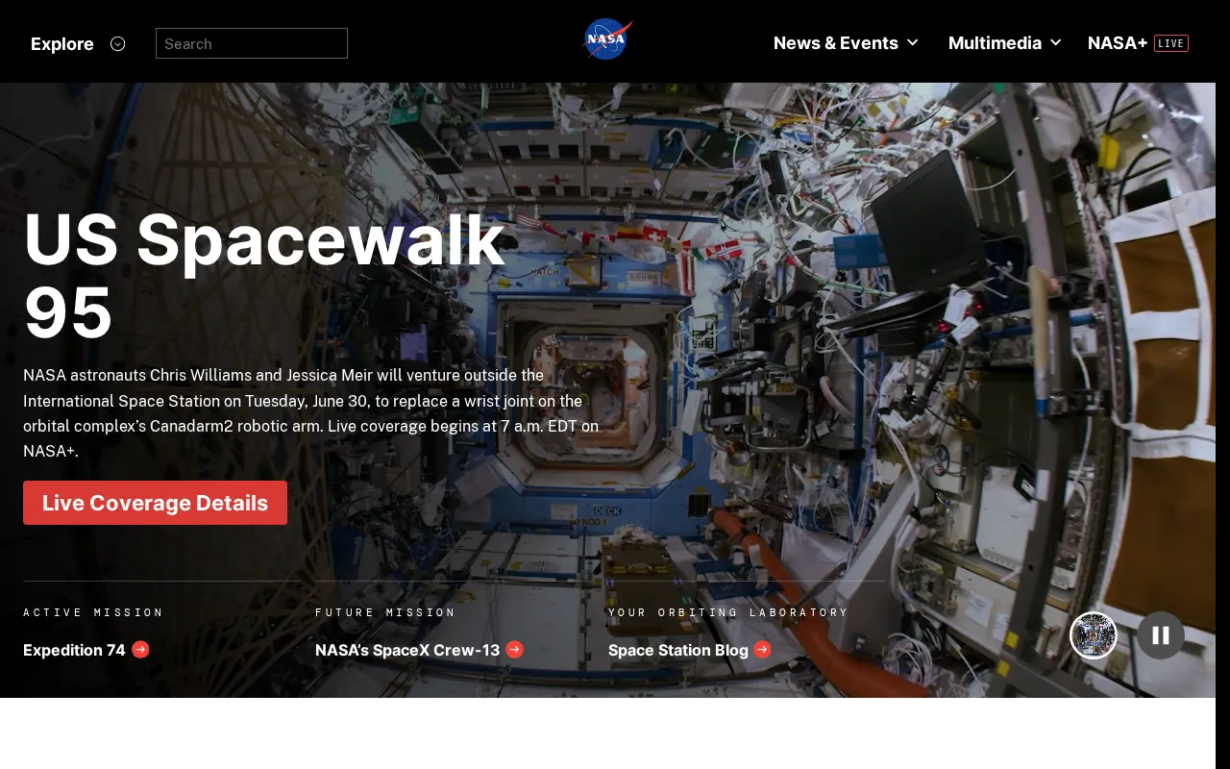Viewport: 1230px width, 769px height.
Task: Focus the Search input field
Action: [x=252, y=43]
